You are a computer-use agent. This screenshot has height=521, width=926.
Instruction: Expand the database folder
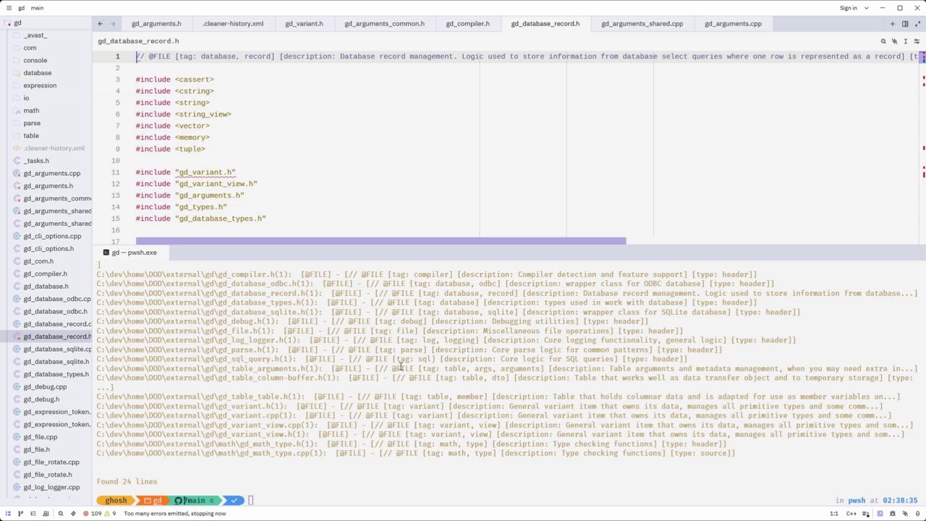coord(46,72)
